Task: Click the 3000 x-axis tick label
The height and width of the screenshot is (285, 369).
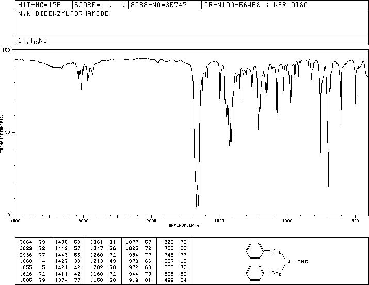Action: pos(83,221)
